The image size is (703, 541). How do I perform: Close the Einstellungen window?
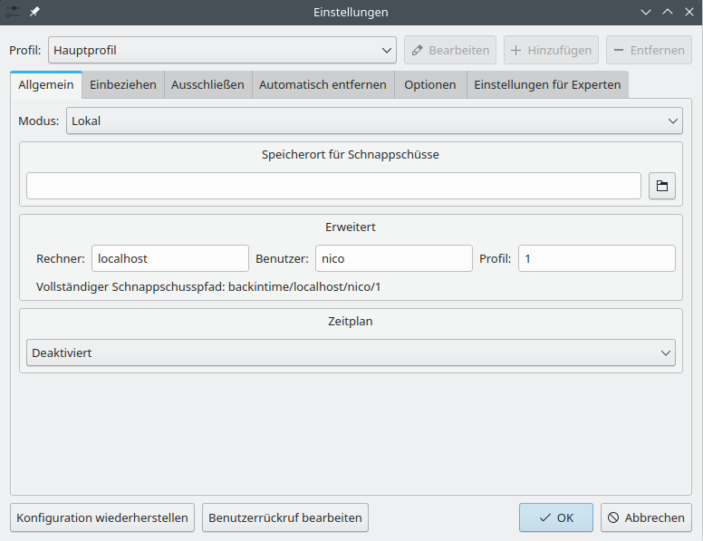[x=689, y=12]
